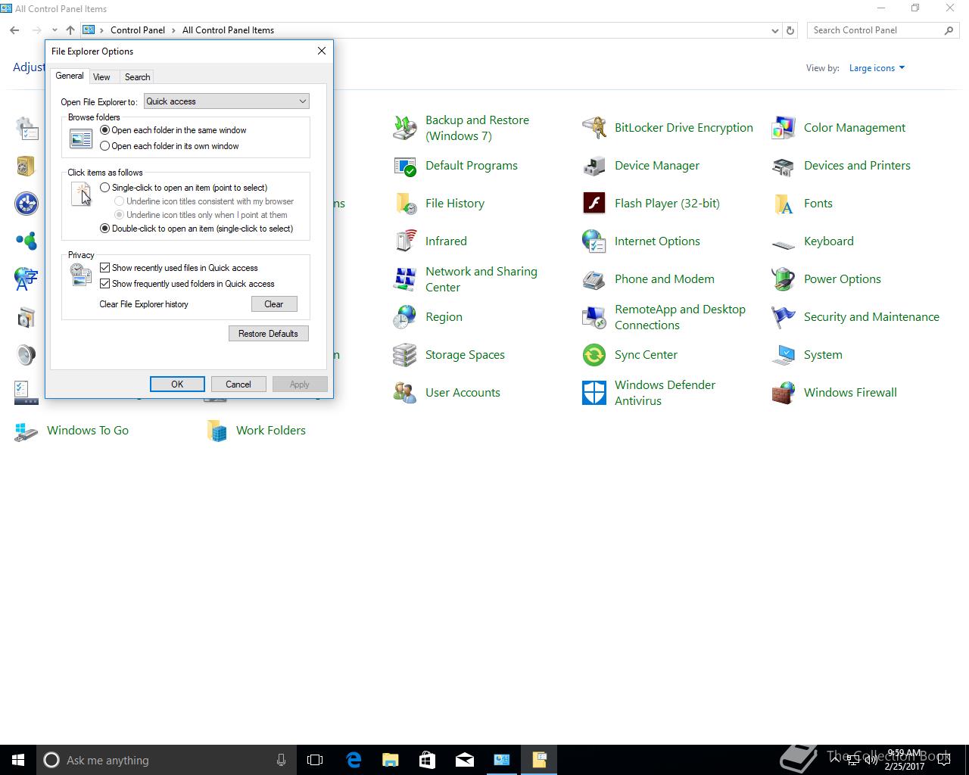The image size is (969, 775).
Task: Open the Devices and Printers icon
Action: pos(784,166)
